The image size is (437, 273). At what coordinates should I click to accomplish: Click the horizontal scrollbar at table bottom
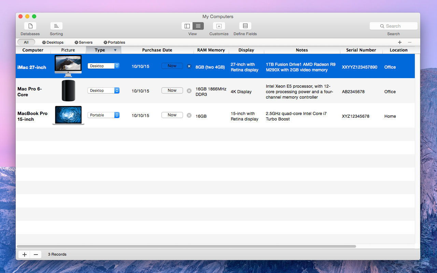186,246
